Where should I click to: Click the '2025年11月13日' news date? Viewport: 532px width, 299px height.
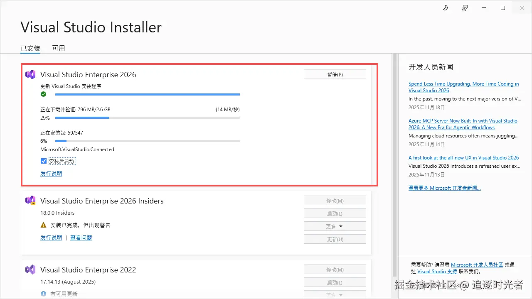426,174
